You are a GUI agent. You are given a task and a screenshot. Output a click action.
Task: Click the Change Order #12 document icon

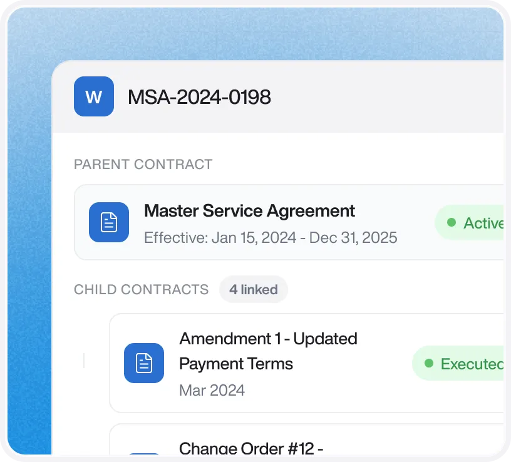[144, 453]
